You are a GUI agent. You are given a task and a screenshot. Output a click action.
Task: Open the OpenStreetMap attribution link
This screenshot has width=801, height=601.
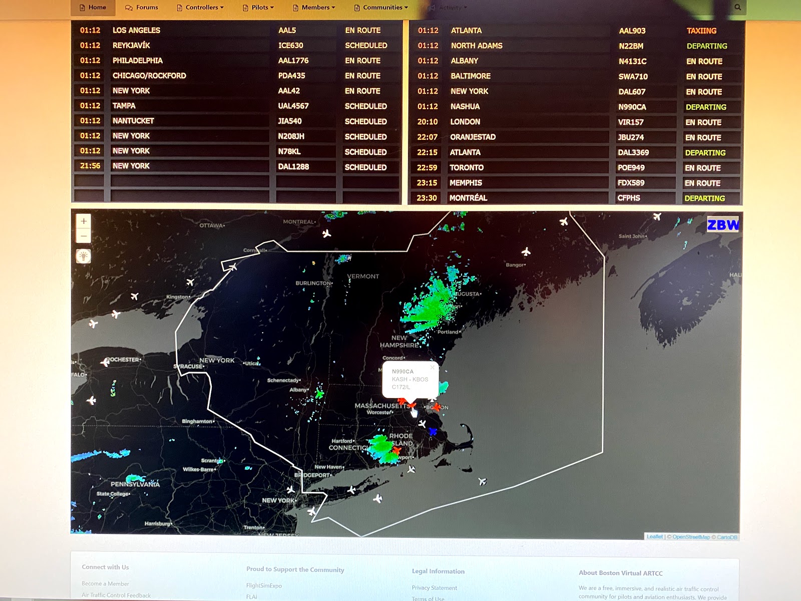(x=691, y=537)
